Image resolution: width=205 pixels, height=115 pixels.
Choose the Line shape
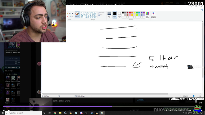(82, 13)
